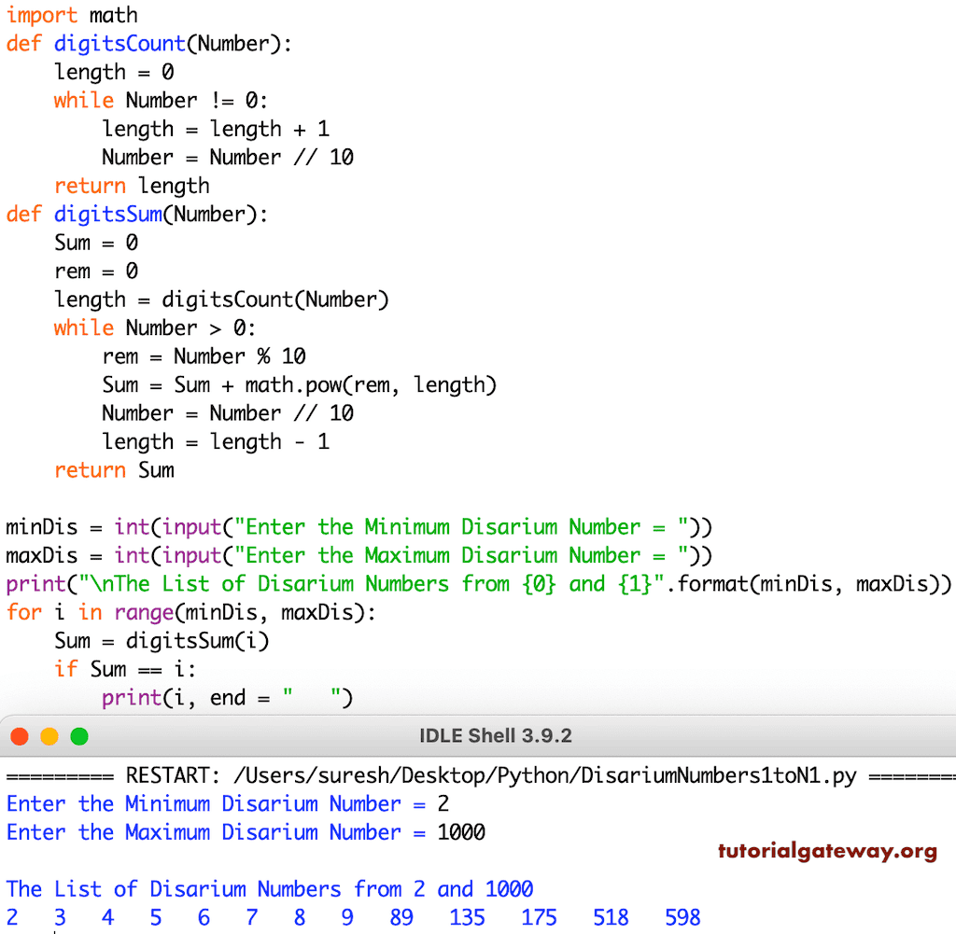Image resolution: width=956 pixels, height=934 pixels.
Task: Click the import math statement
Action: [x=72, y=15]
